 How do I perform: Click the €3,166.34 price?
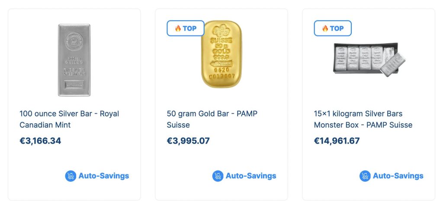pyautogui.click(x=40, y=141)
